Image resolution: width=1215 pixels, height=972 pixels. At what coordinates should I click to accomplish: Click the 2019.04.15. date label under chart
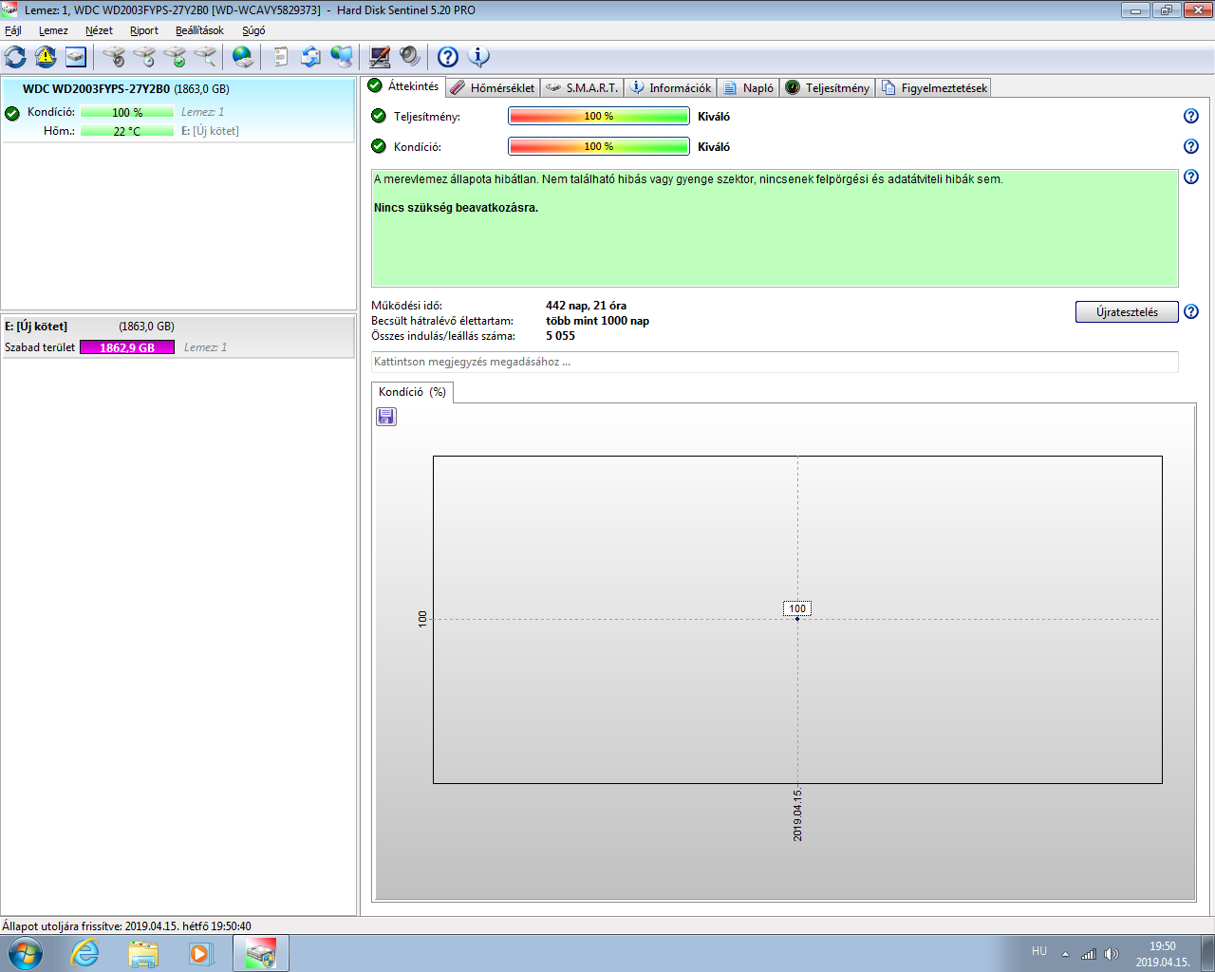pos(797,814)
